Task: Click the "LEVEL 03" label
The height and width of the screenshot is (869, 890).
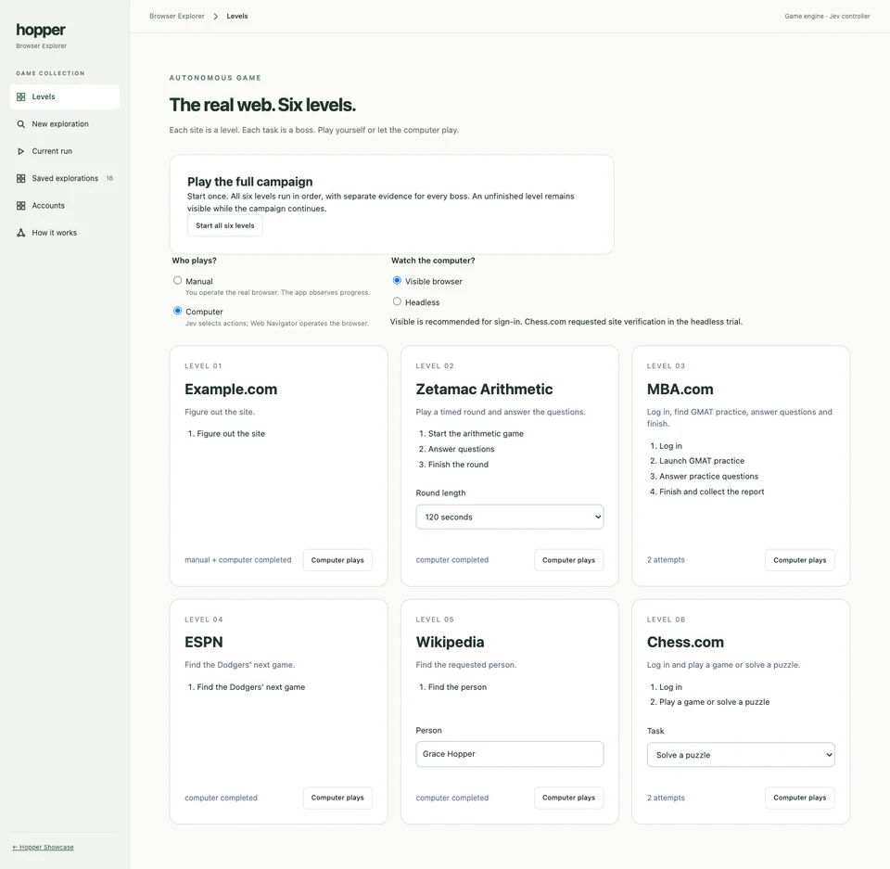Action: tap(666, 366)
